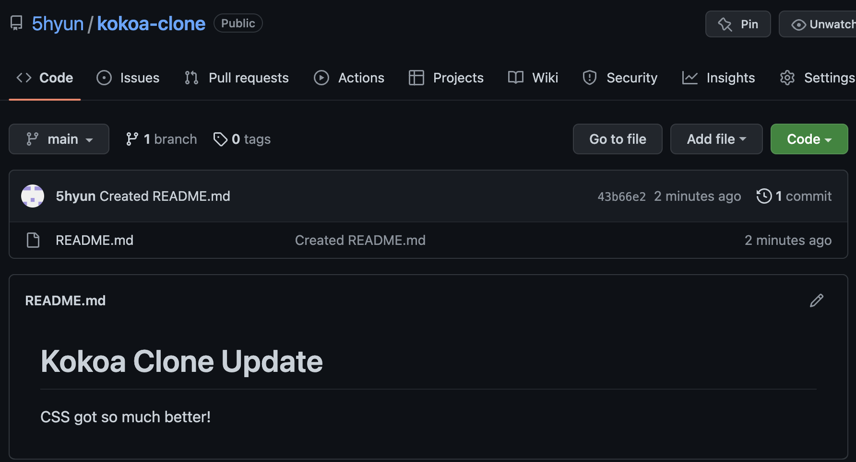Open the Created README.md message in file row
Viewport: 856px width, 462px height.
(x=360, y=240)
